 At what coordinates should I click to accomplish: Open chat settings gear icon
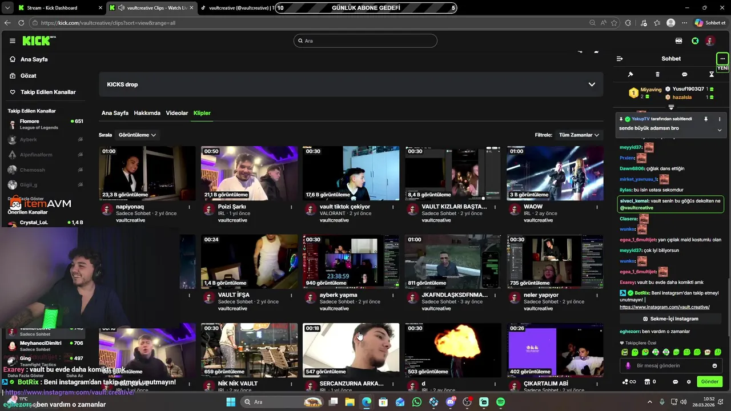click(689, 381)
